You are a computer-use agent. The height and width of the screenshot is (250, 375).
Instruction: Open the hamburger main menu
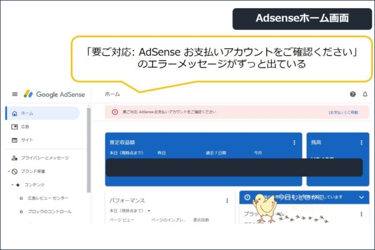click(15, 94)
